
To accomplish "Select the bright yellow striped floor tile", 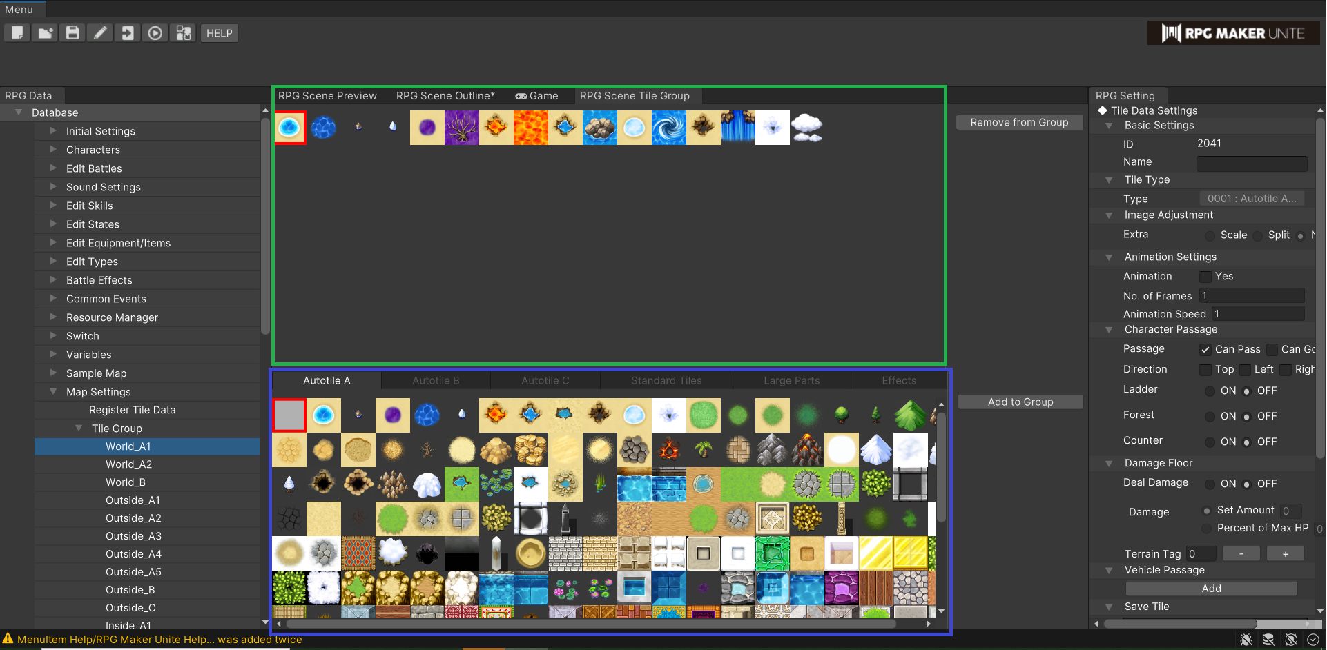I will coord(876,553).
